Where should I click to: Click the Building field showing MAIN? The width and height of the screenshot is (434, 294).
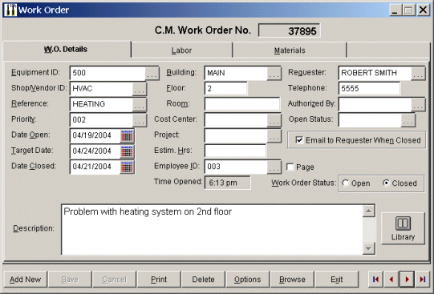[236, 73]
